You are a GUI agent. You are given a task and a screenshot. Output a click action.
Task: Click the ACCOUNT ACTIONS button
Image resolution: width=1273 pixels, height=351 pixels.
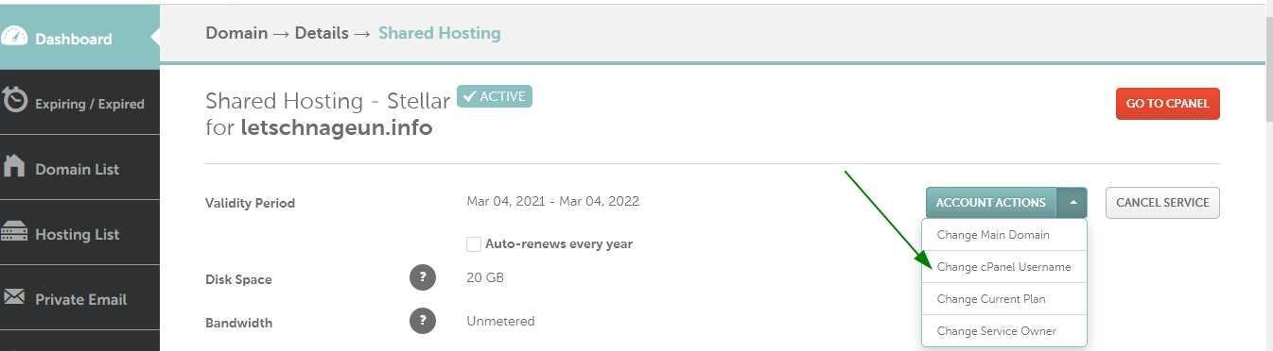(x=991, y=203)
